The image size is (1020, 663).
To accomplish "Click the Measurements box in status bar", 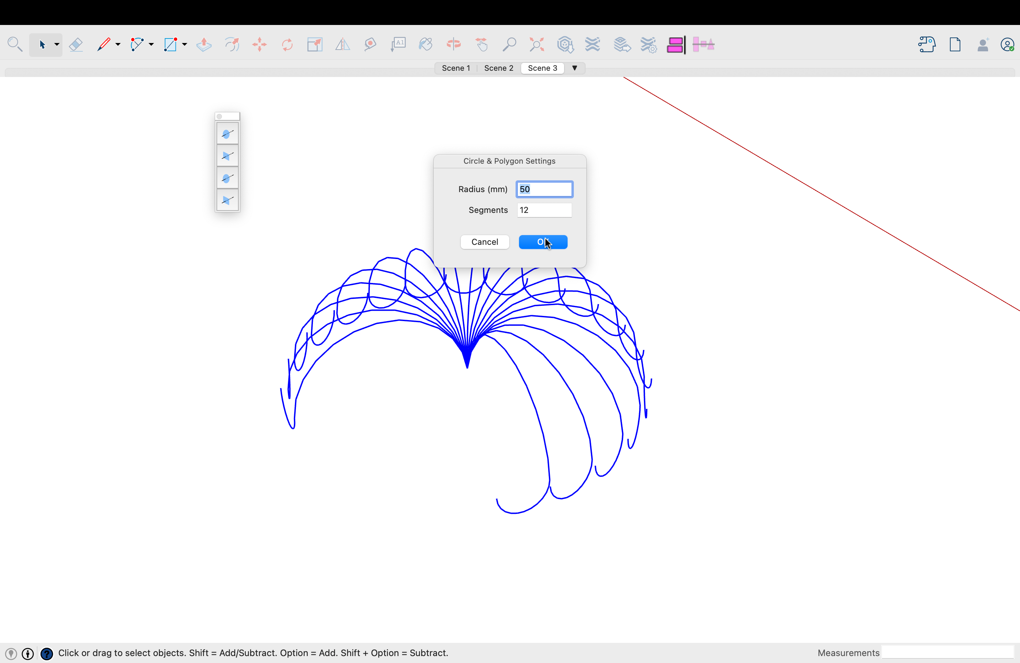I will point(947,653).
